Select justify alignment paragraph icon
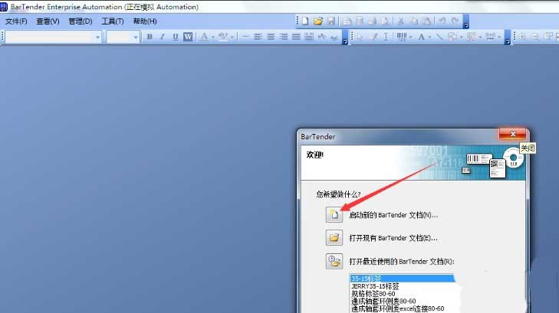 [x=296, y=37]
